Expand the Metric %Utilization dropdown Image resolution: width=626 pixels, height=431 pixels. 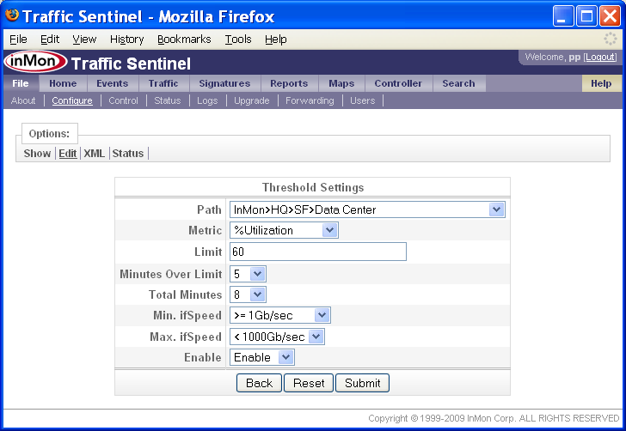point(284,230)
